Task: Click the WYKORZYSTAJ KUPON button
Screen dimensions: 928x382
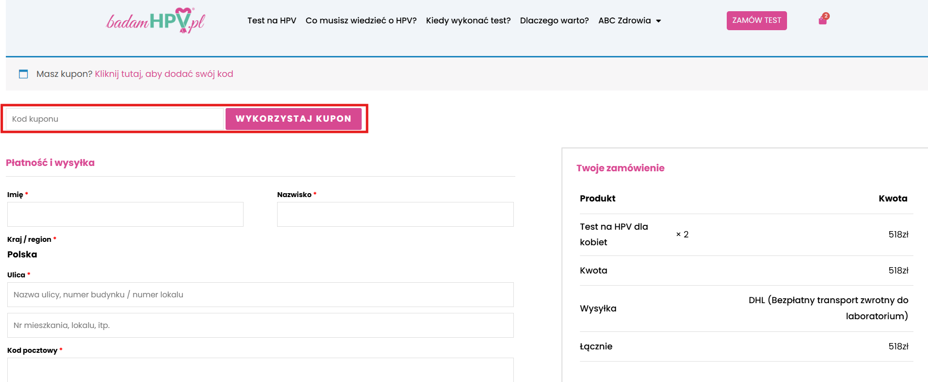Action: click(293, 119)
